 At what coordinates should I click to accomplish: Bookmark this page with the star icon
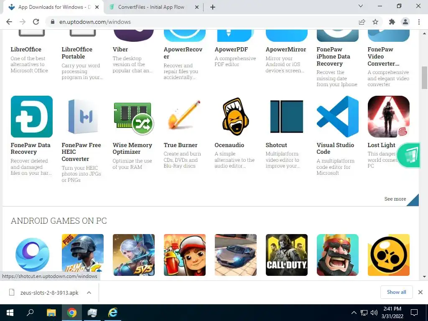(375, 22)
